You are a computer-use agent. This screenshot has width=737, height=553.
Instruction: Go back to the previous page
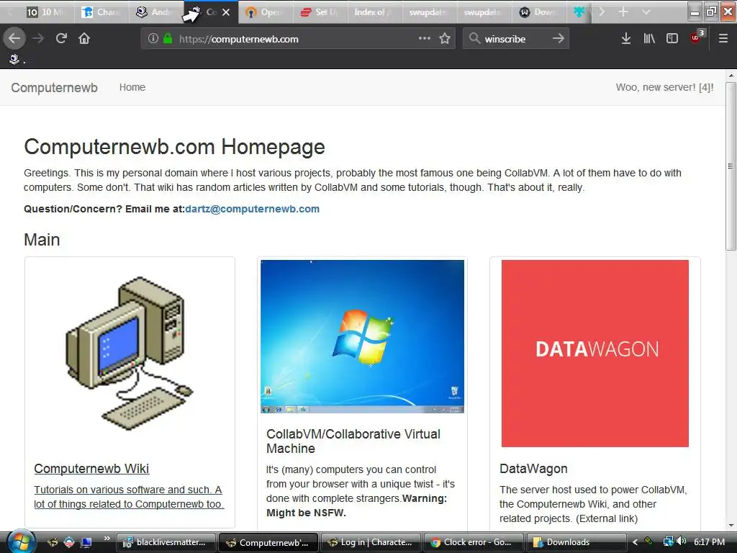pyautogui.click(x=14, y=39)
